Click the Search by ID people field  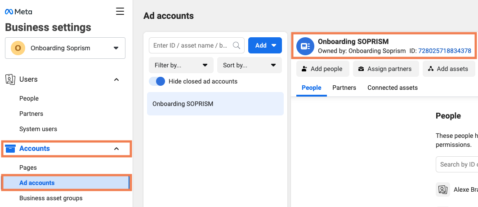[457, 164]
